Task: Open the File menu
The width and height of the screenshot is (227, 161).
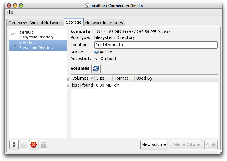Action: coord(10,12)
